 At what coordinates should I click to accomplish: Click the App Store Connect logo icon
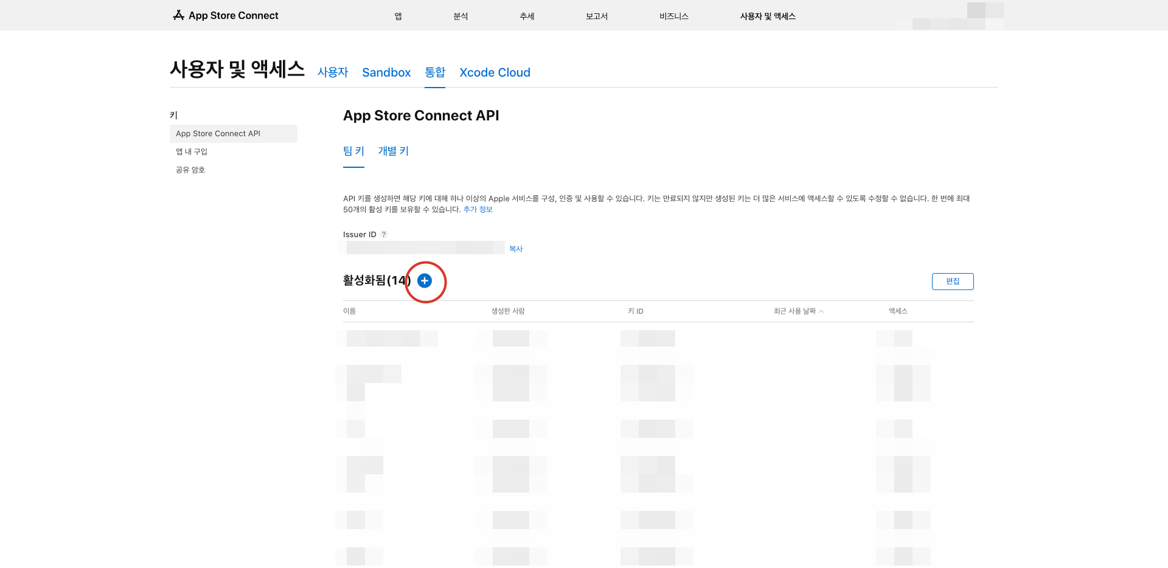pos(178,15)
